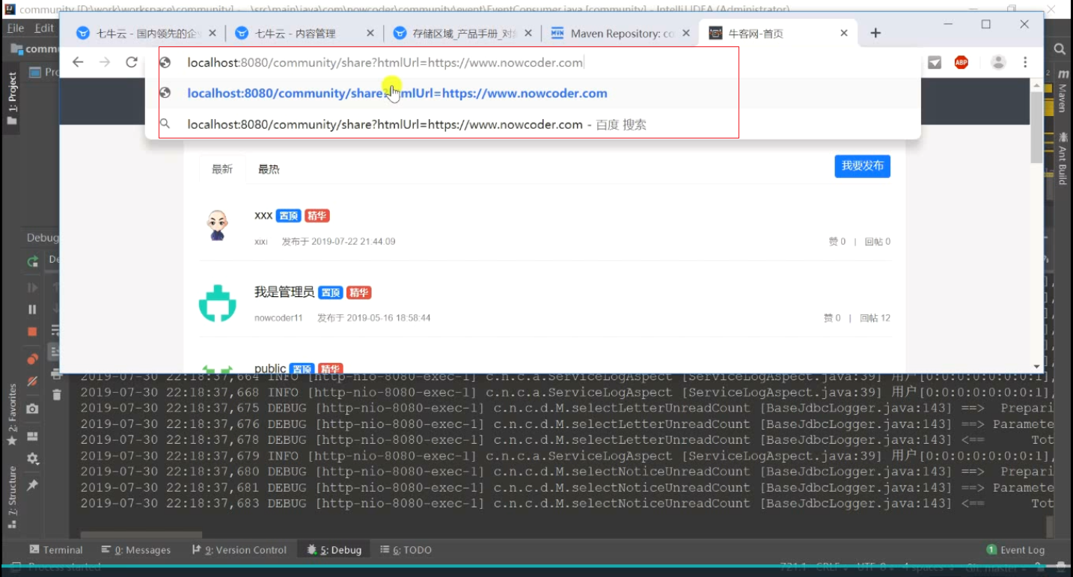Select the 5: Debug tool window
Screen dimensions: 1073x577
click(334, 550)
